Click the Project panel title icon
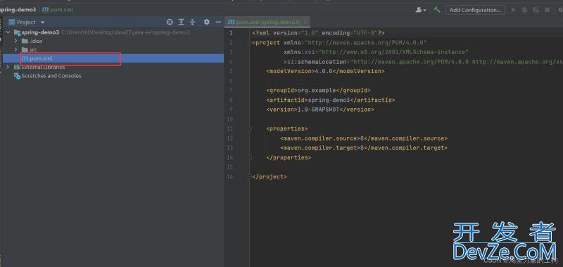Viewport: 563px width, 267px height. 11,22
